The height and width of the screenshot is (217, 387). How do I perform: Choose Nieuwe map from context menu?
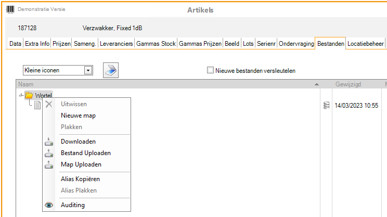coord(78,116)
